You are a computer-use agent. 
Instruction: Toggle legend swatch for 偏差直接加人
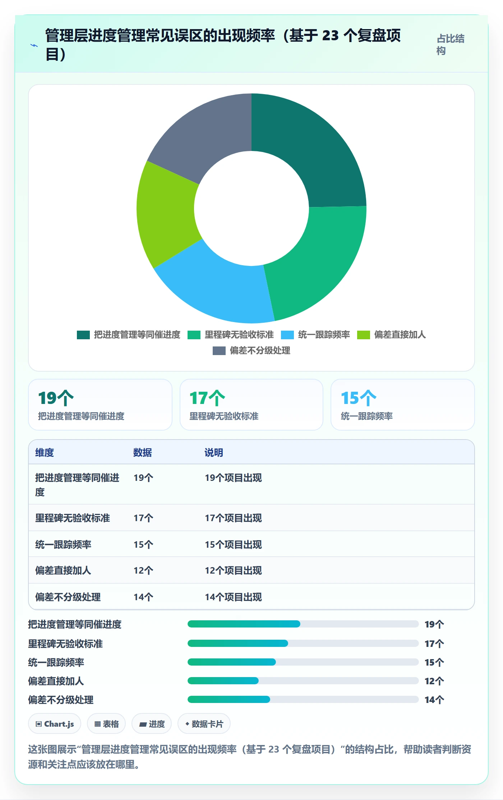click(363, 335)
